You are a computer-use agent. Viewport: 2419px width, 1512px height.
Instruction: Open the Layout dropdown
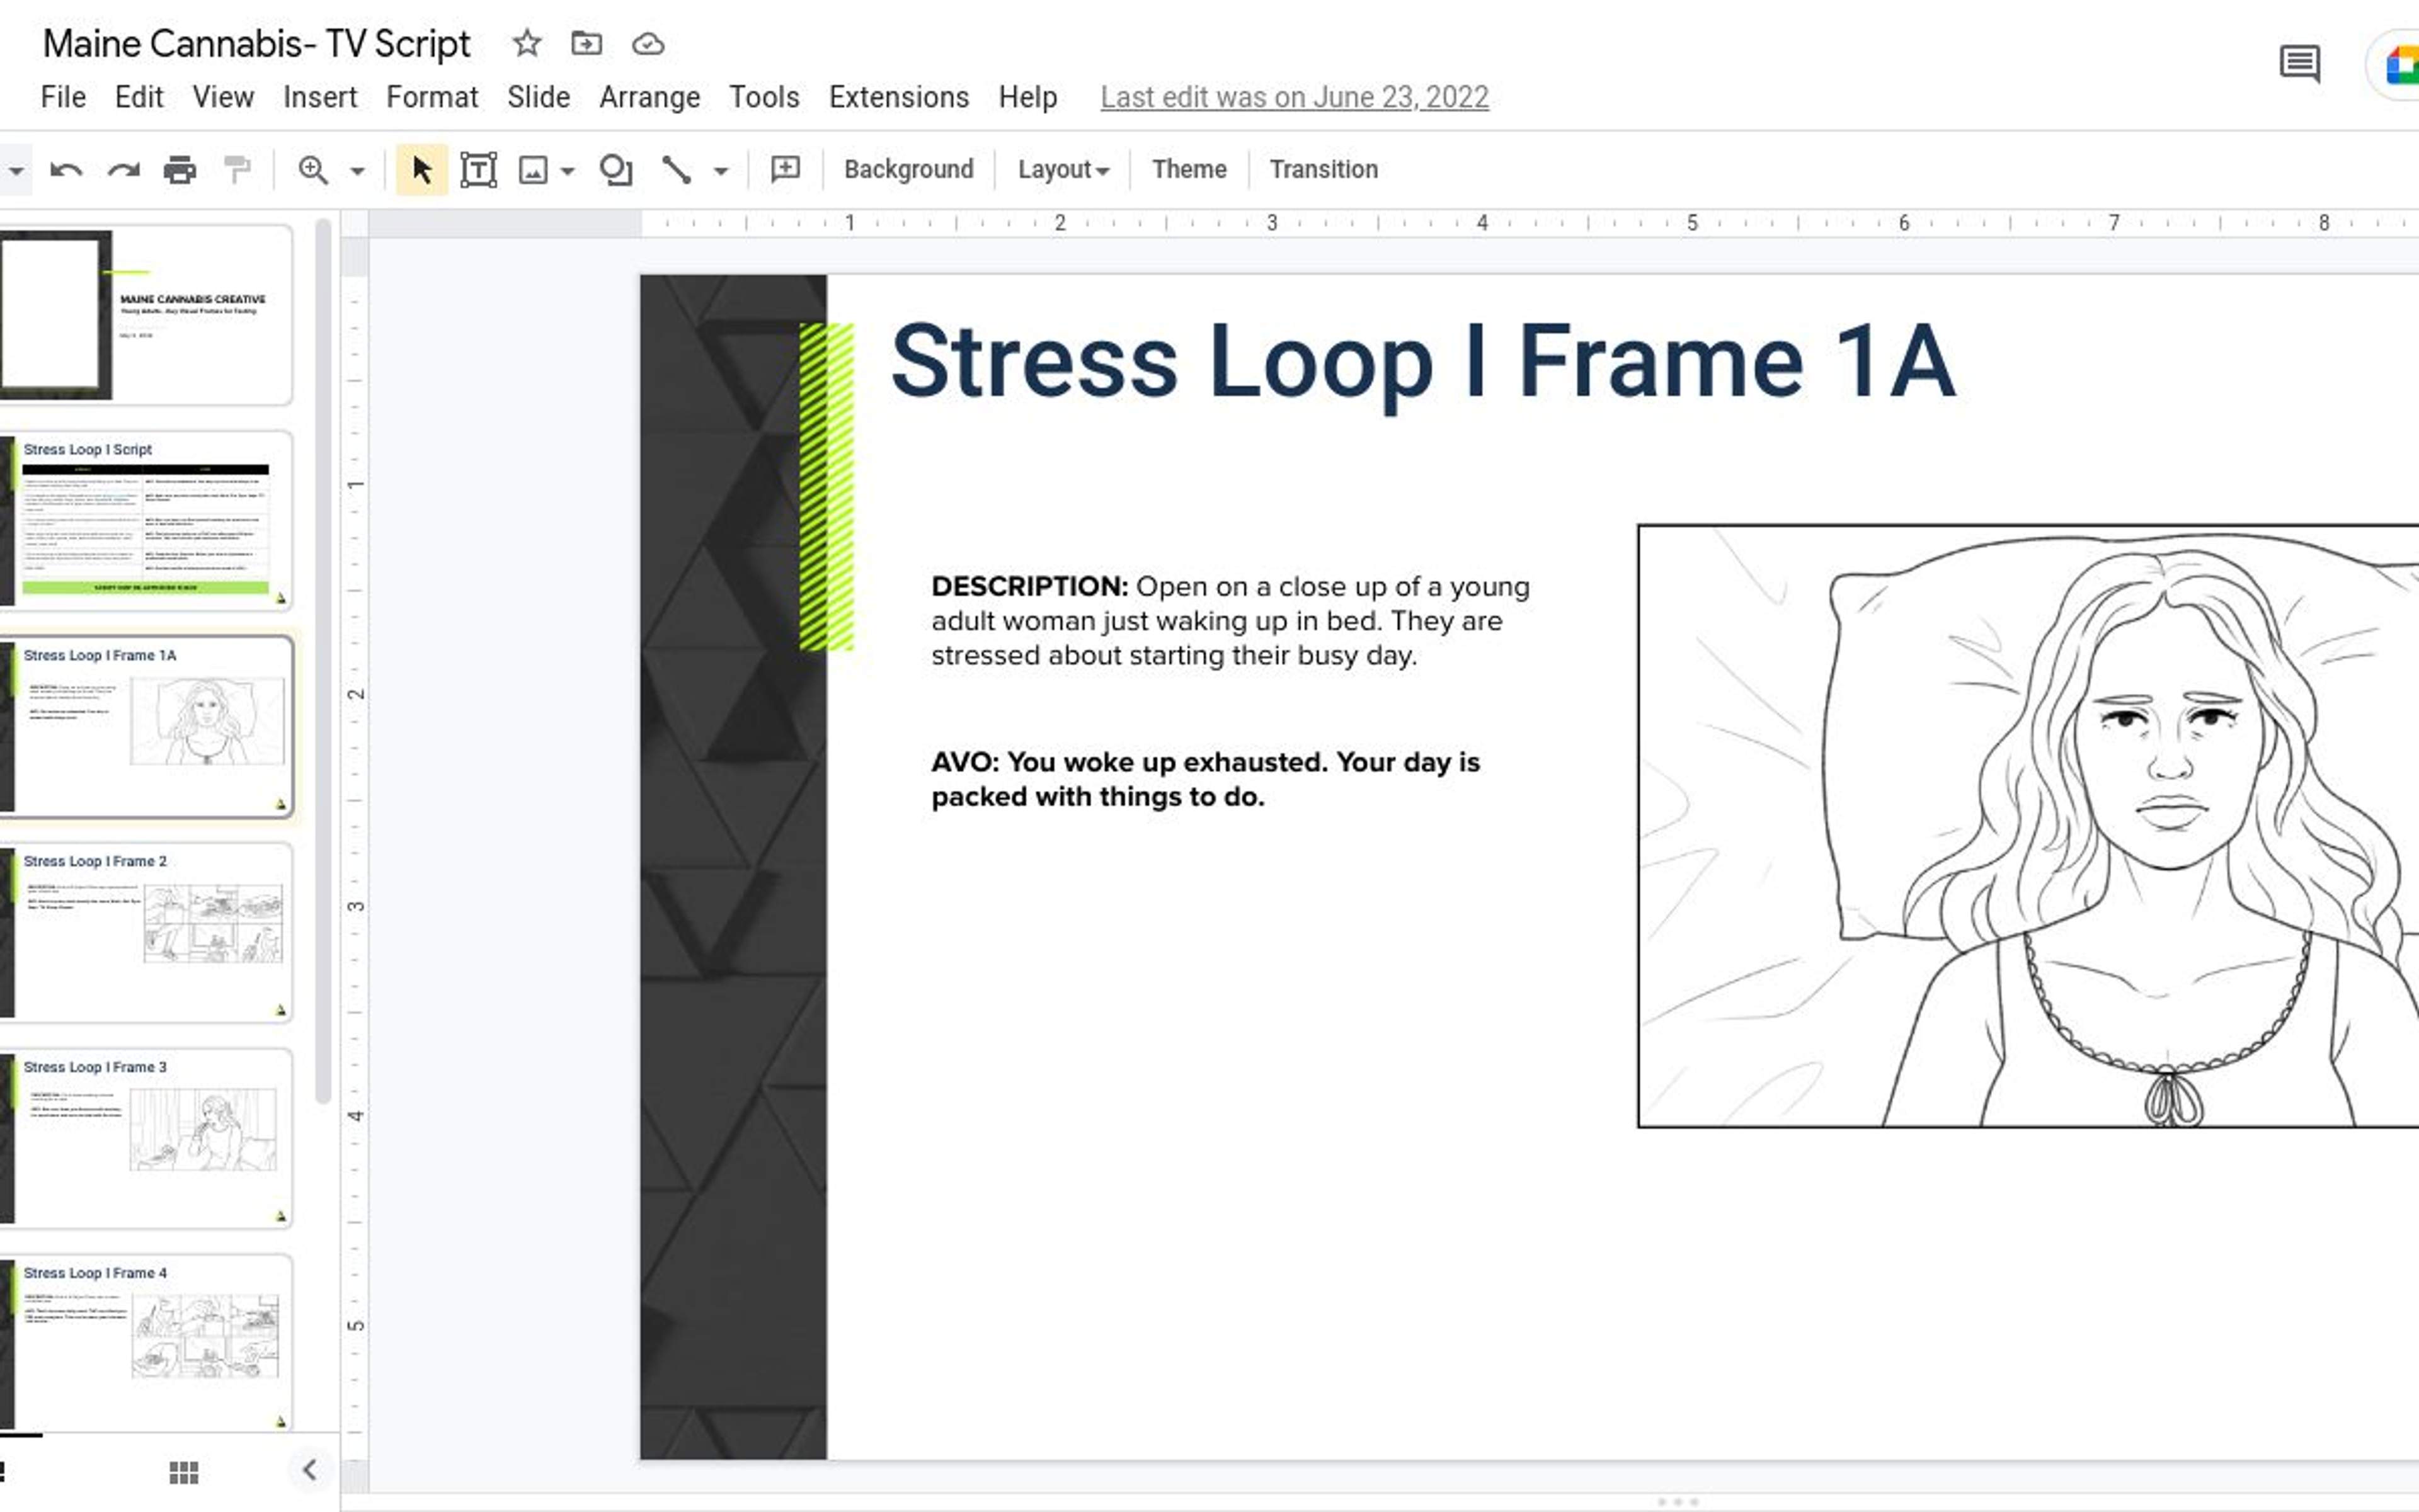point(1063,169)
